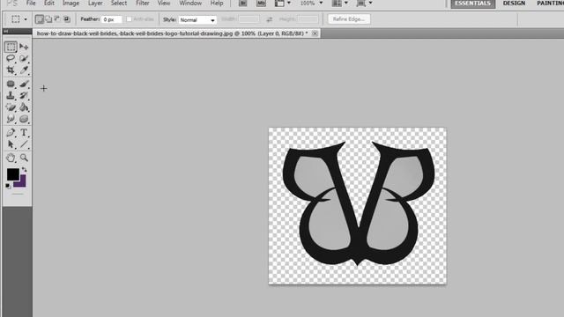Reset default foreground and background colors
564x317 pixels.
(8, 186)
